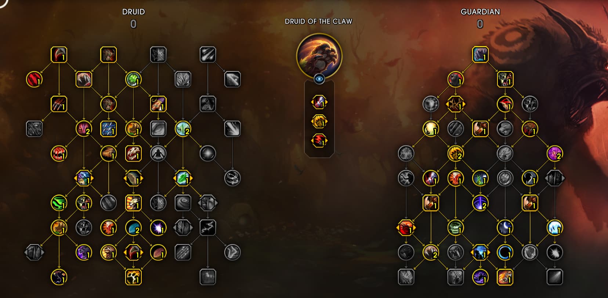Click the GUARDIAN tree heading
The width and height of the screenshot is (608, 298).
(480, 12)
